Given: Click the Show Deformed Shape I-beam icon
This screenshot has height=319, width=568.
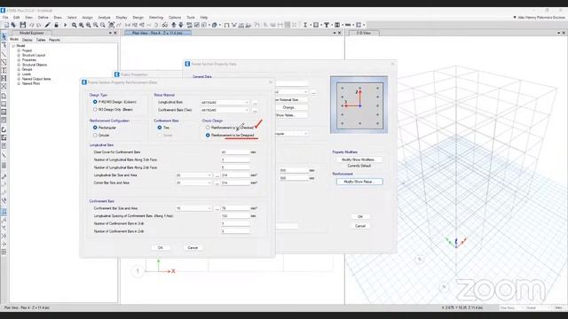Looking at the screenshot, I should 305,25.
